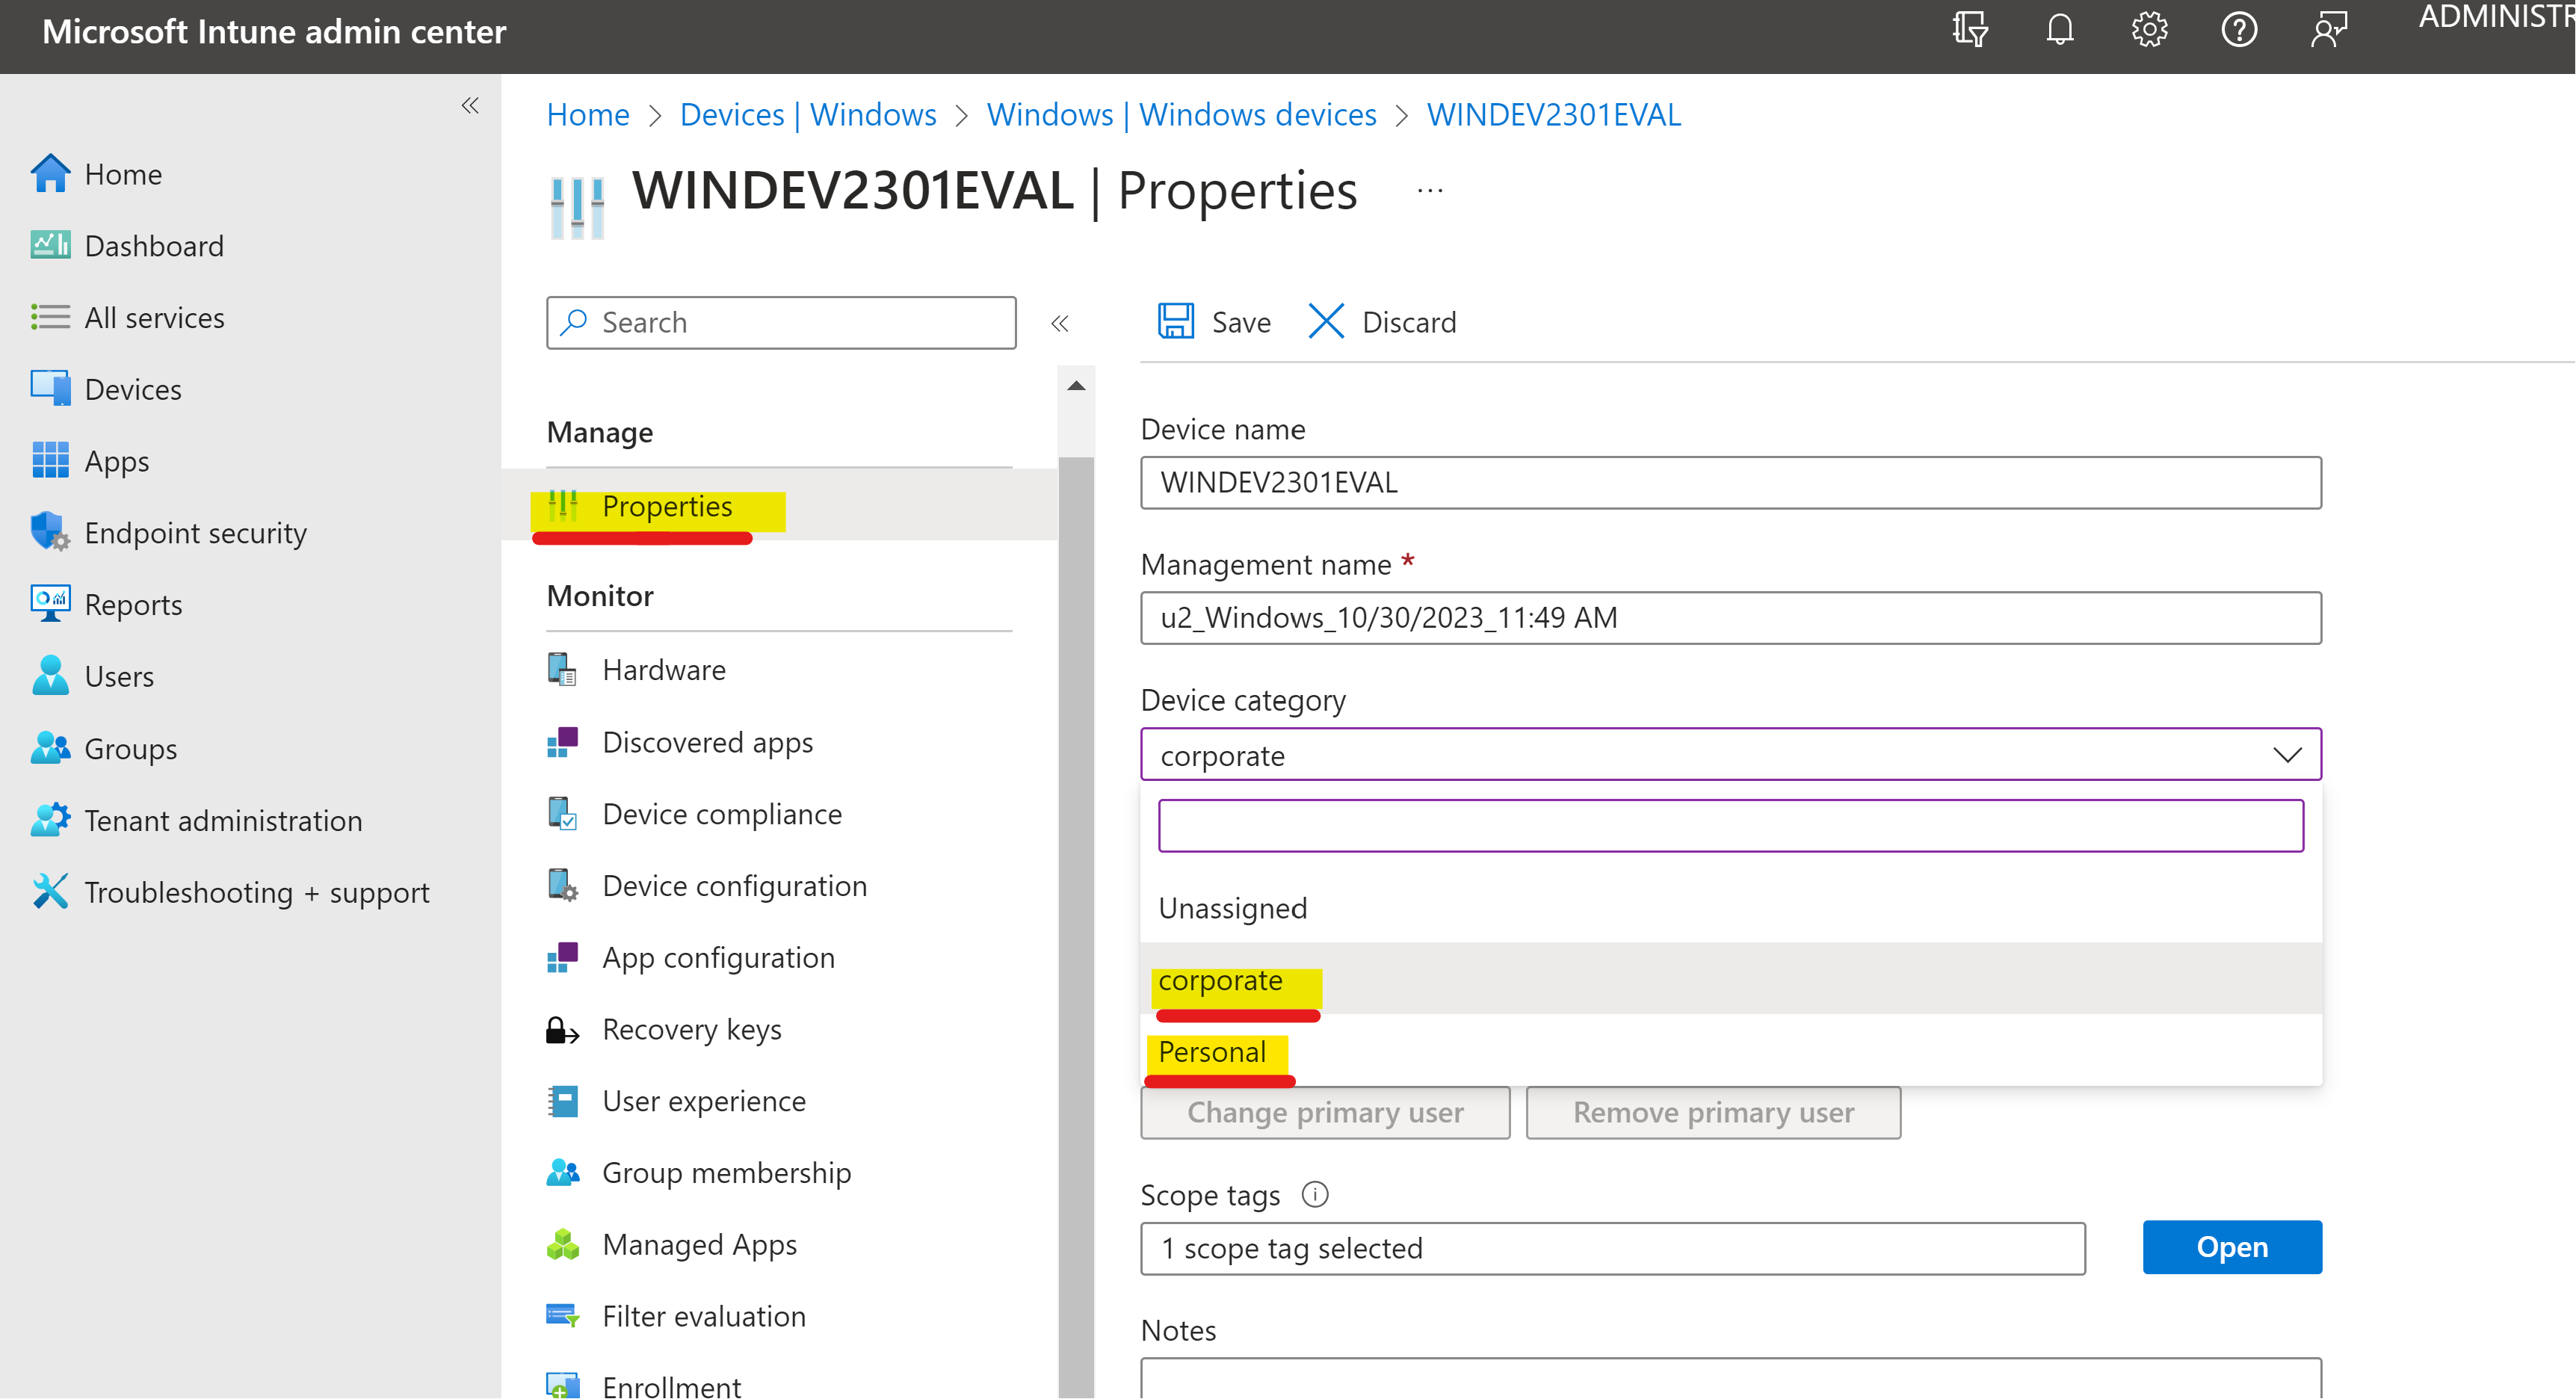Viewport: 2576px width, 1399px height.
Task: Click the Apps grid icon
Action: (50, 460)
